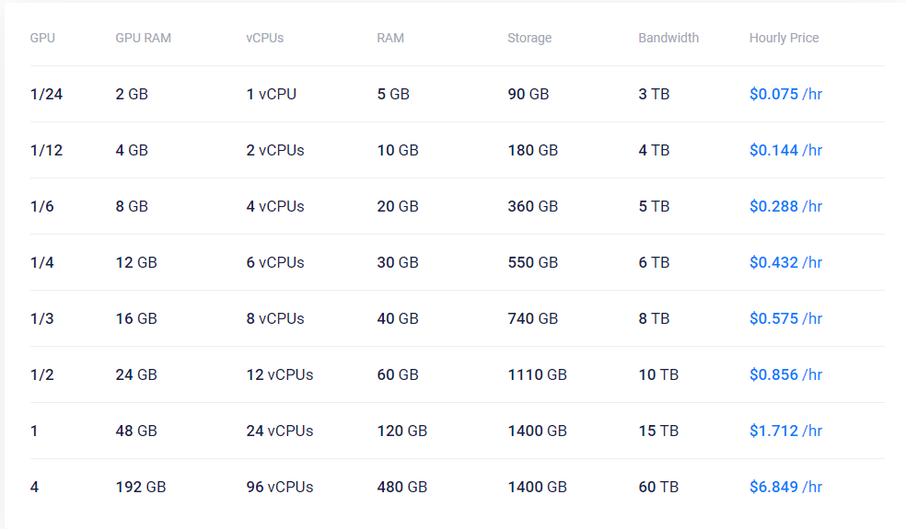
Task: Click the GPU RAM column header
Action: (x=144, y=38)
